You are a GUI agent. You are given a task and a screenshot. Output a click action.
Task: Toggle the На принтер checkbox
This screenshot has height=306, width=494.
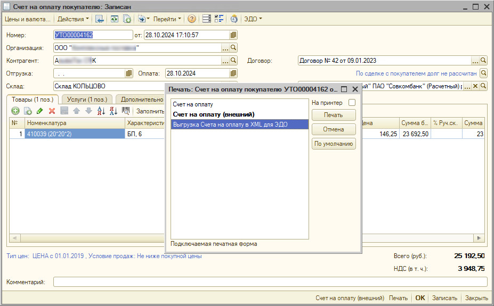[x=352, y=103]
